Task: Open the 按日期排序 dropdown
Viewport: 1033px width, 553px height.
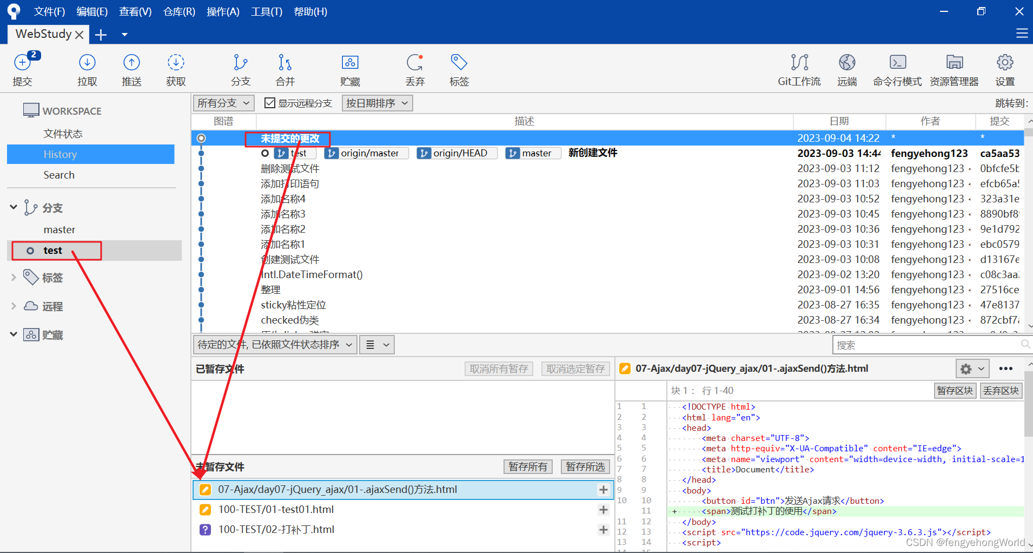Action: point(377,103)
